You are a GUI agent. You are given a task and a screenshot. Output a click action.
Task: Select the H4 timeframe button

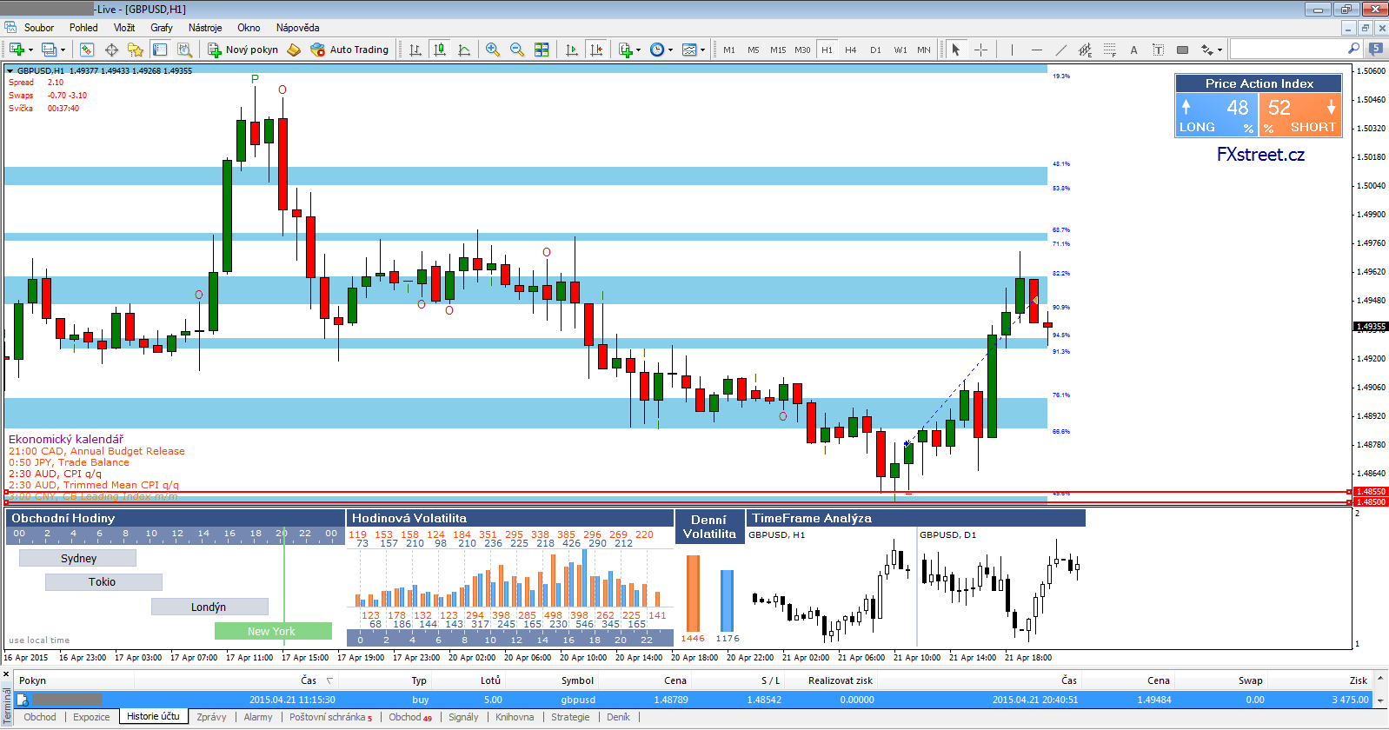[x=851, y=50]
